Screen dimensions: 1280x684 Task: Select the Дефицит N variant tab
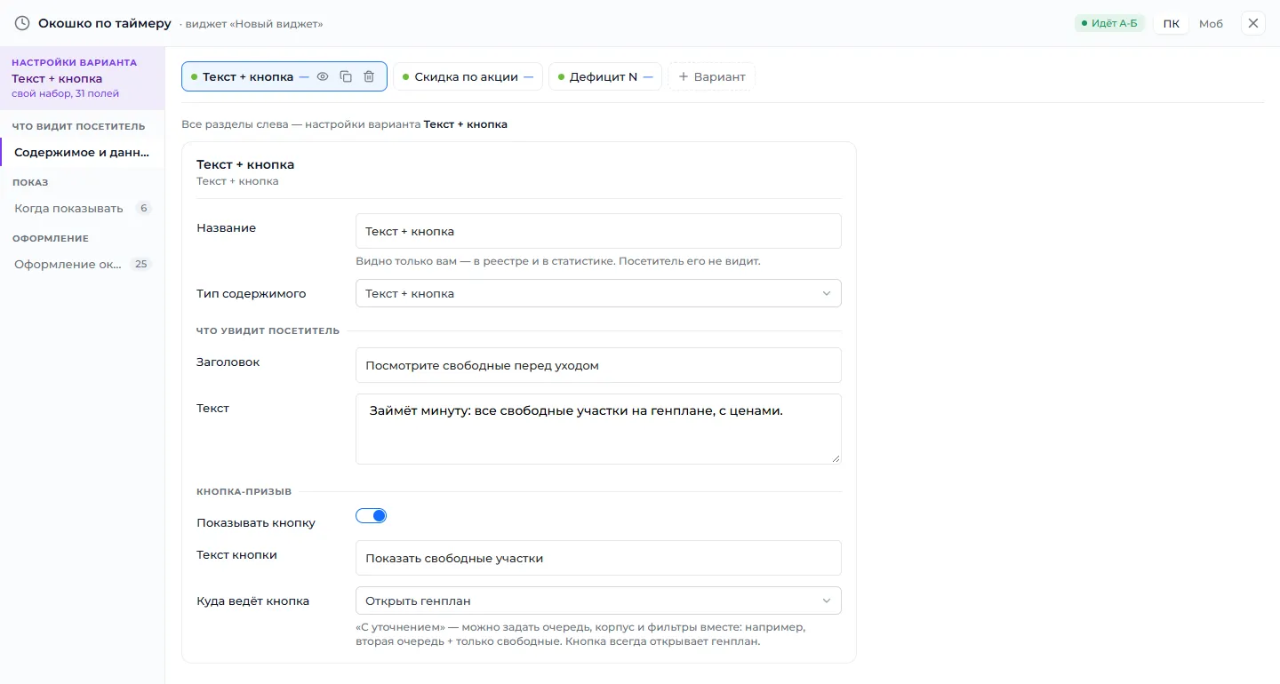tap(604, 76)
